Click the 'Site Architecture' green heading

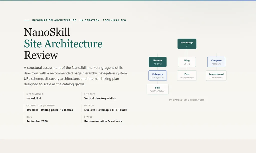point(63,44)
